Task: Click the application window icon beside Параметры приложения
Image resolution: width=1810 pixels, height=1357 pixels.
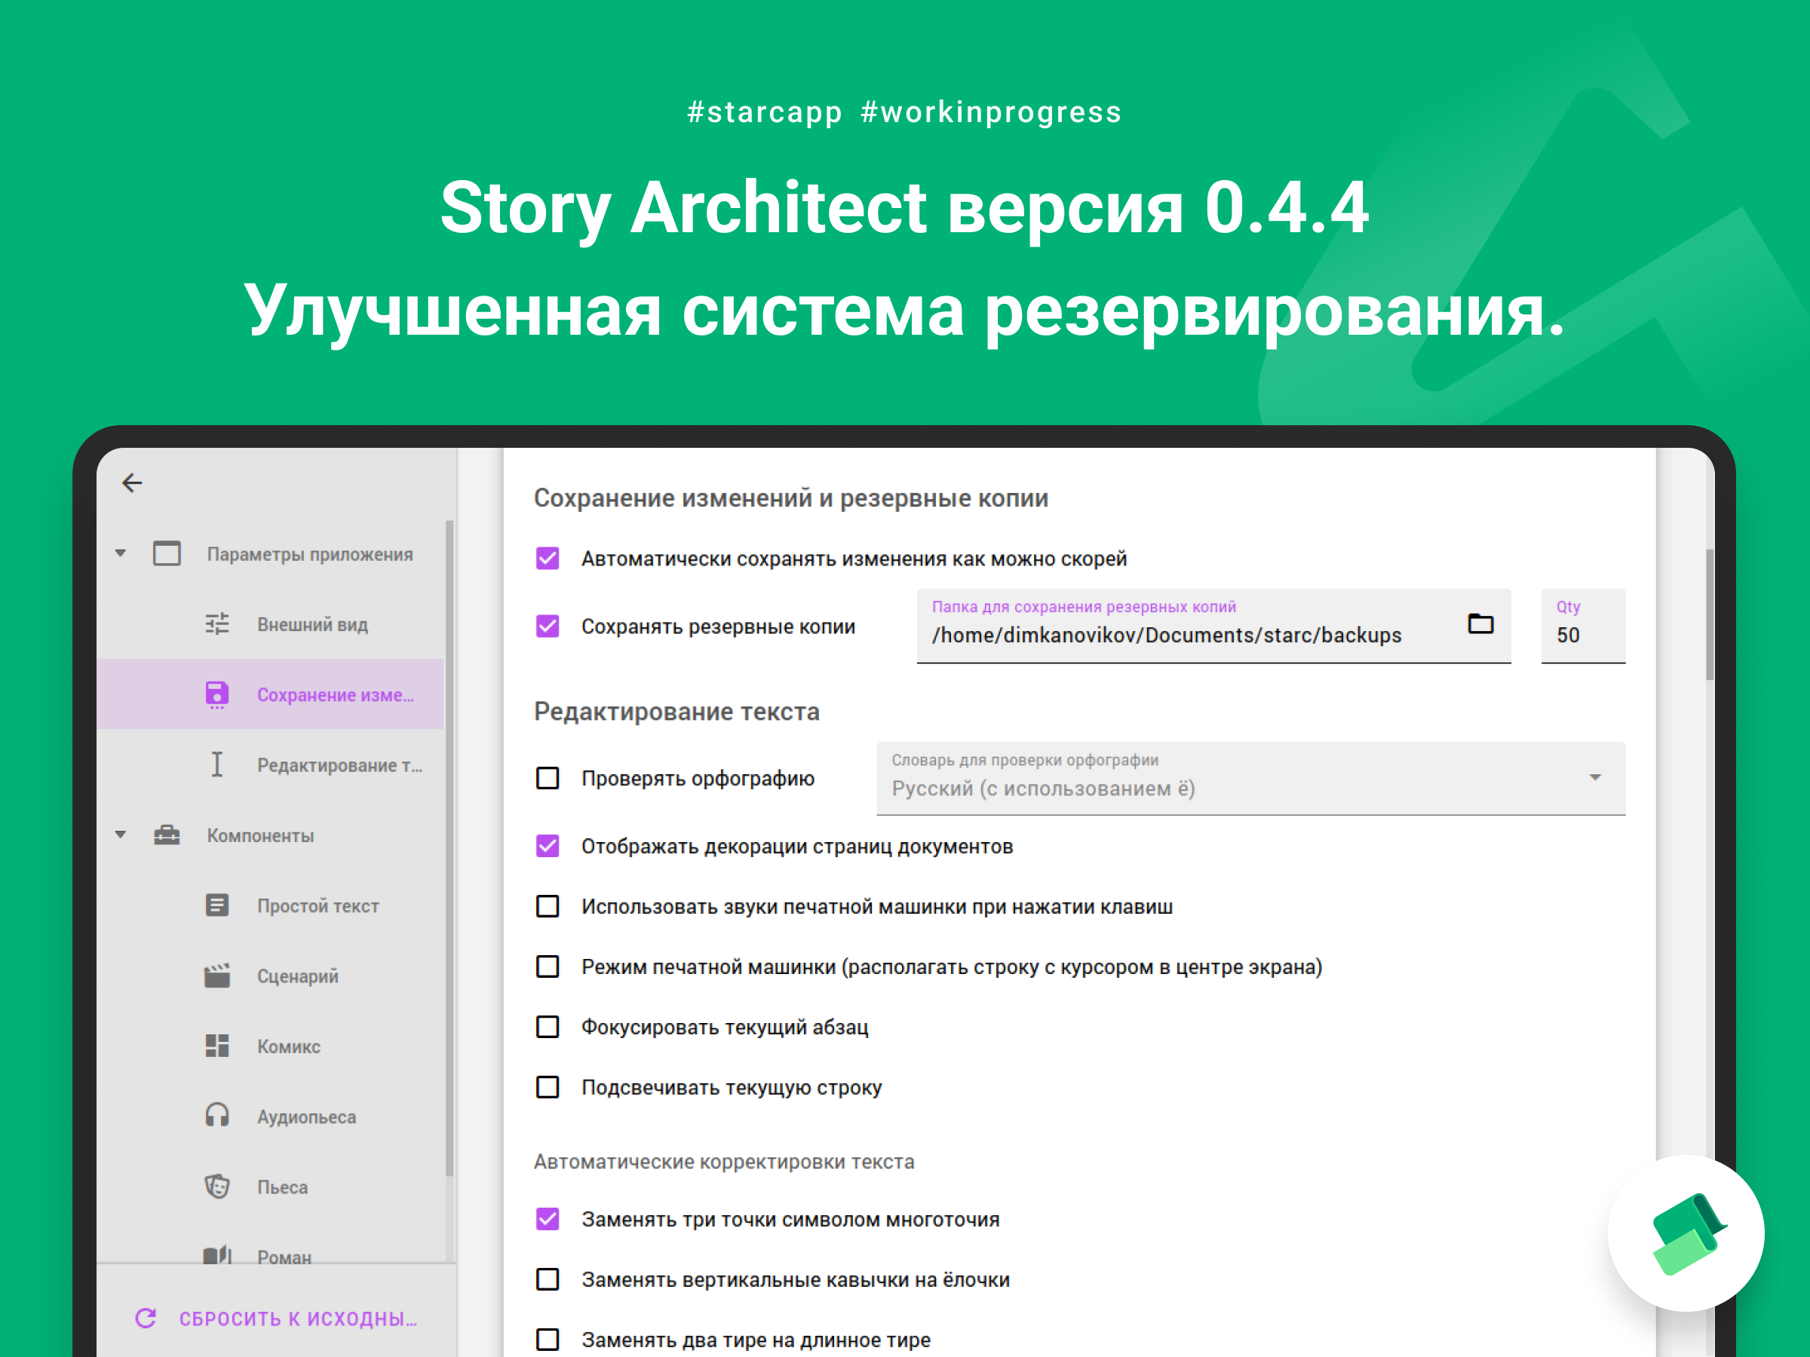Action: tap(167, 554)
